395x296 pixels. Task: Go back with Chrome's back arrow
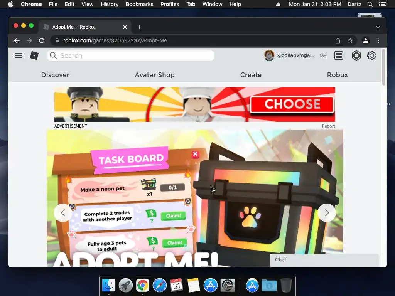coord(17,40)
